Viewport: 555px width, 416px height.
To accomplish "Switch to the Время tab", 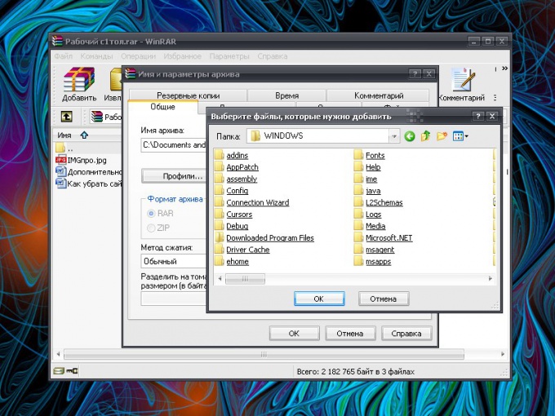I will tap(286, 95).
